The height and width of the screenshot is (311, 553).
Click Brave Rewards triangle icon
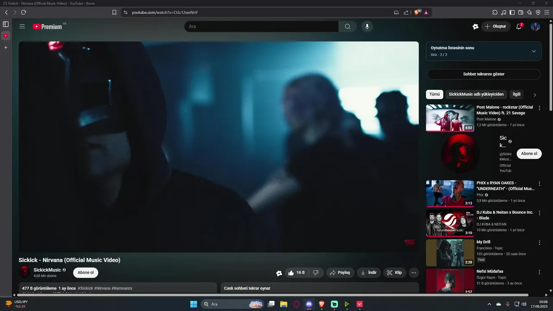point(426,13)
